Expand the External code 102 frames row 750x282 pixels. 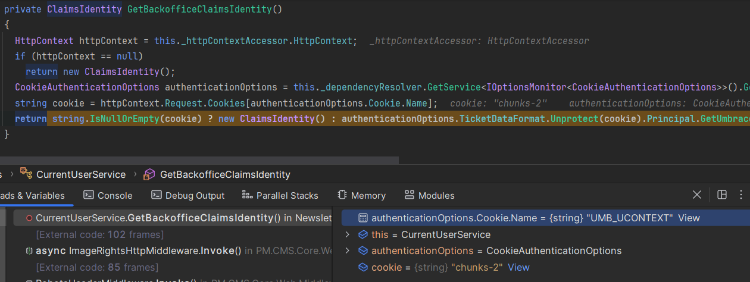99,234
